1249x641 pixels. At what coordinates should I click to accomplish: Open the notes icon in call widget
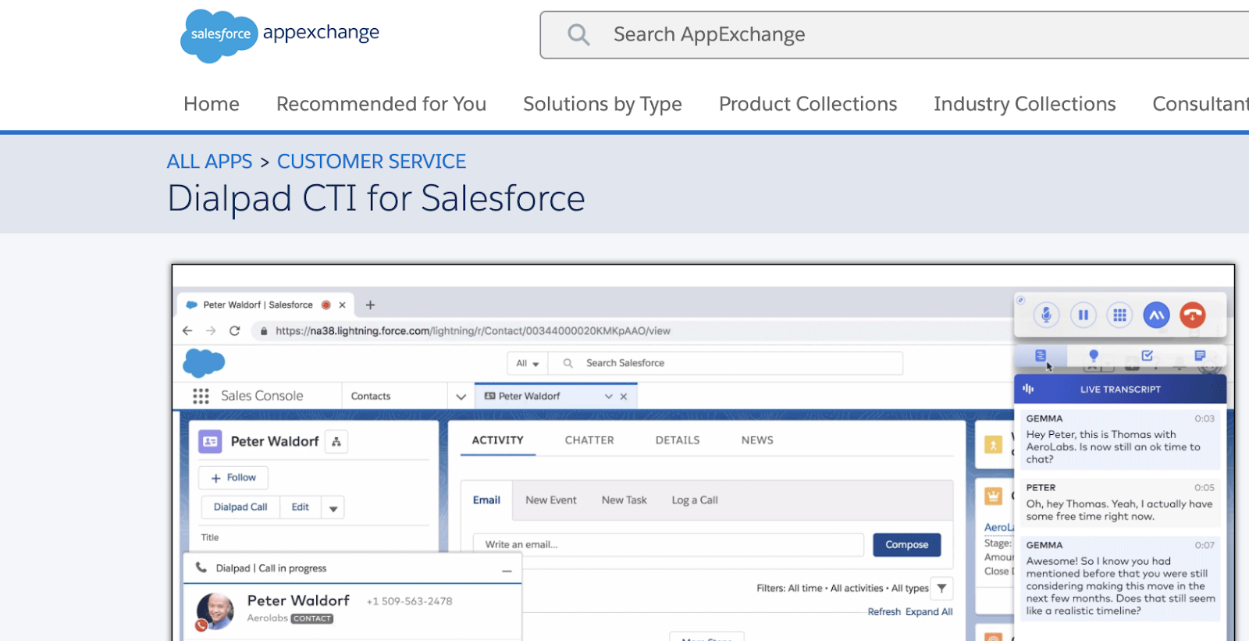point(1200,356)
